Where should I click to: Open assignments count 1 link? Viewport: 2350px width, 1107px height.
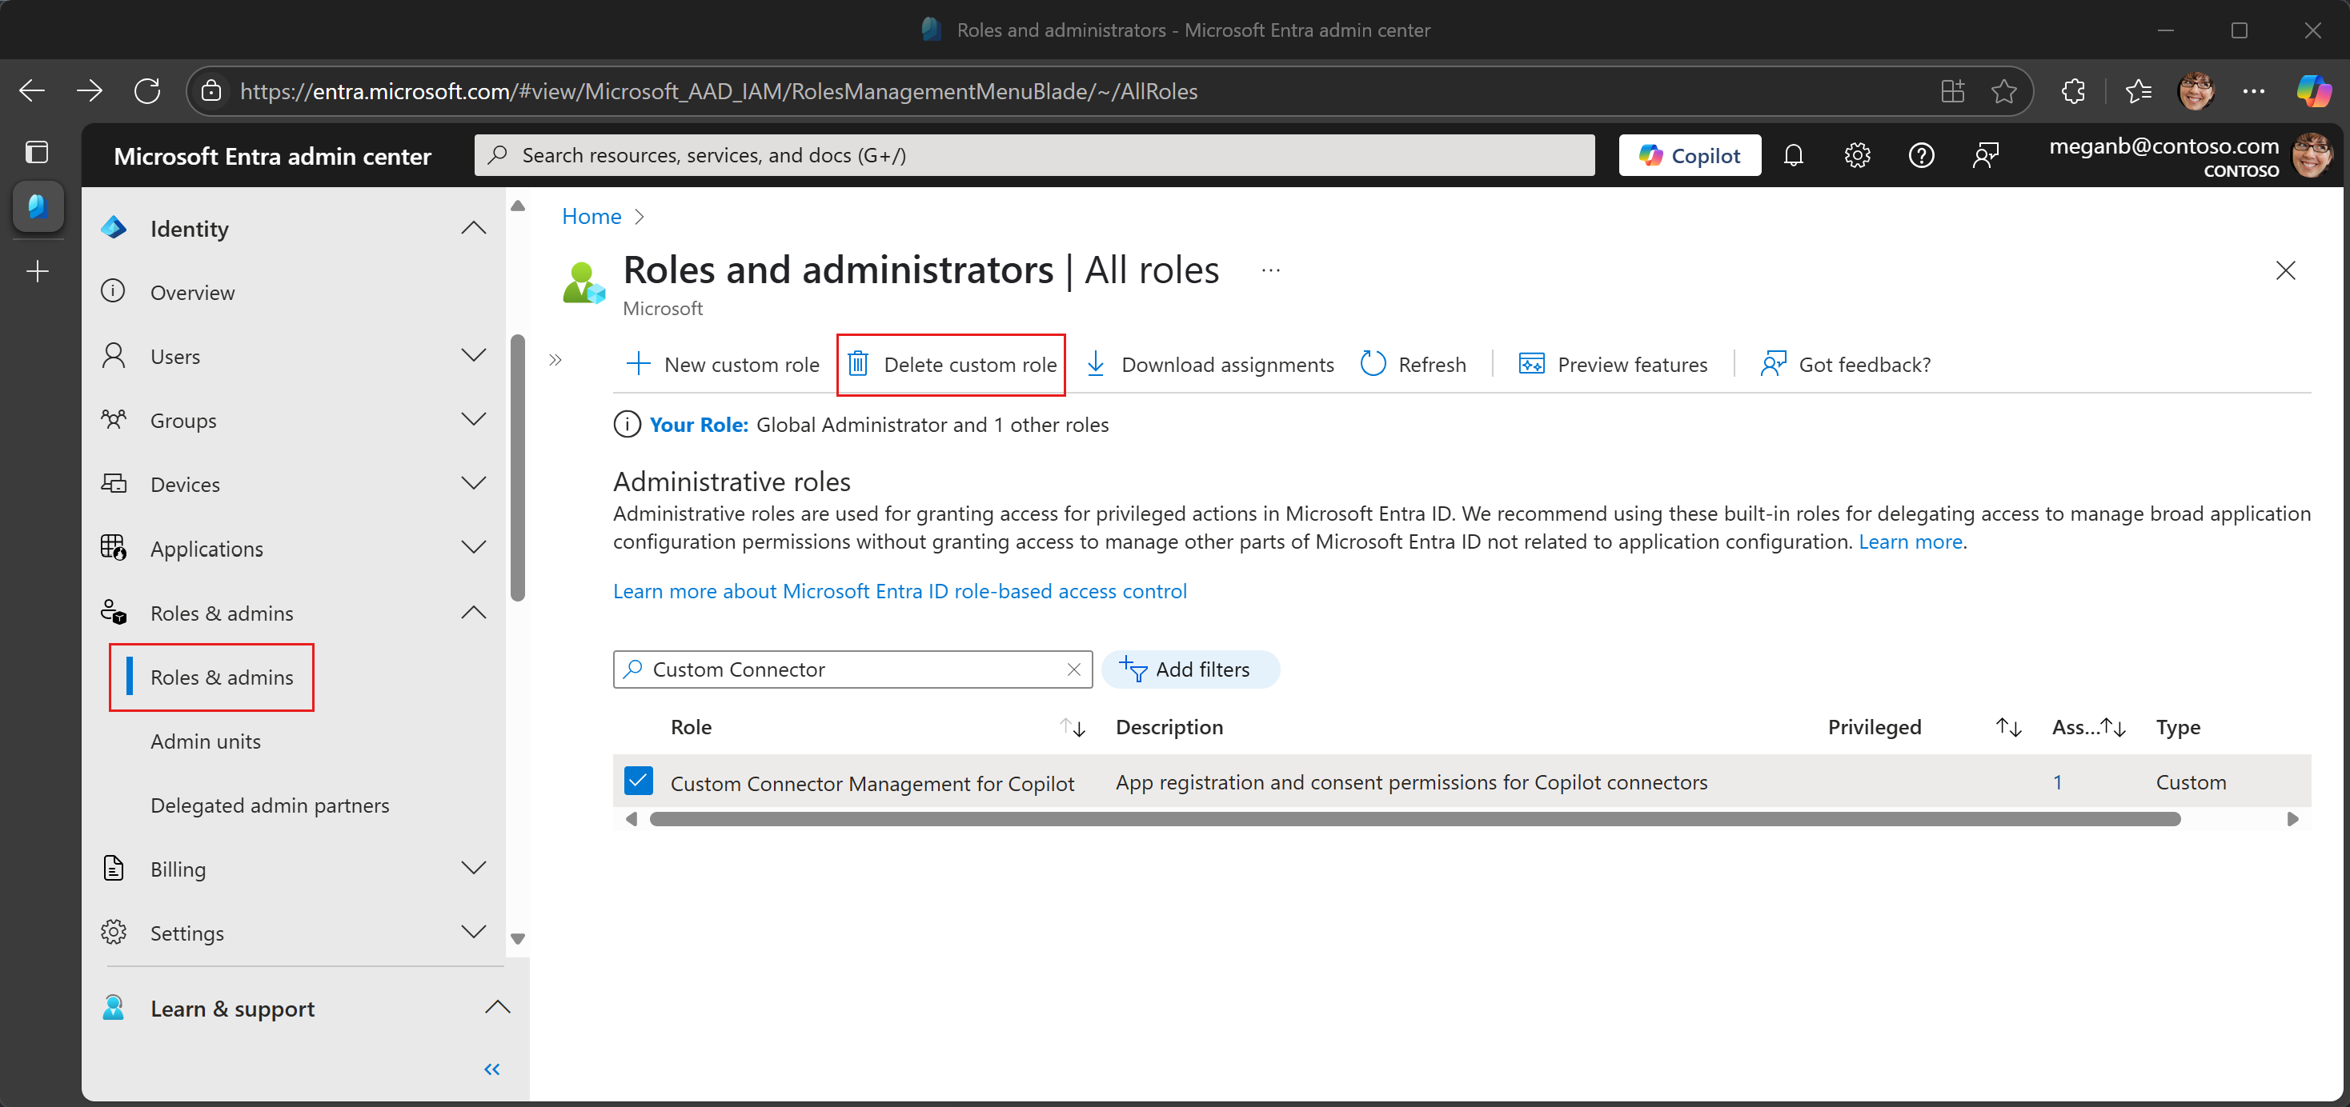point(2057,783)
